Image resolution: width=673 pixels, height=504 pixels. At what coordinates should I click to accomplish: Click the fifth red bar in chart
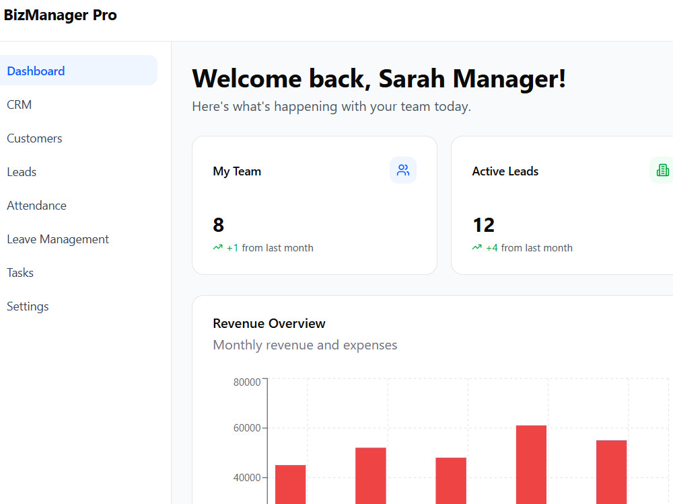[x=612, y=472]
